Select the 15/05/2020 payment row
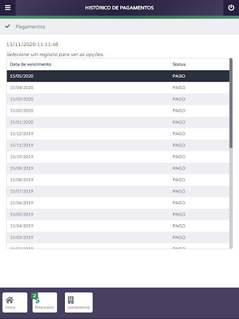 [118, 76]
